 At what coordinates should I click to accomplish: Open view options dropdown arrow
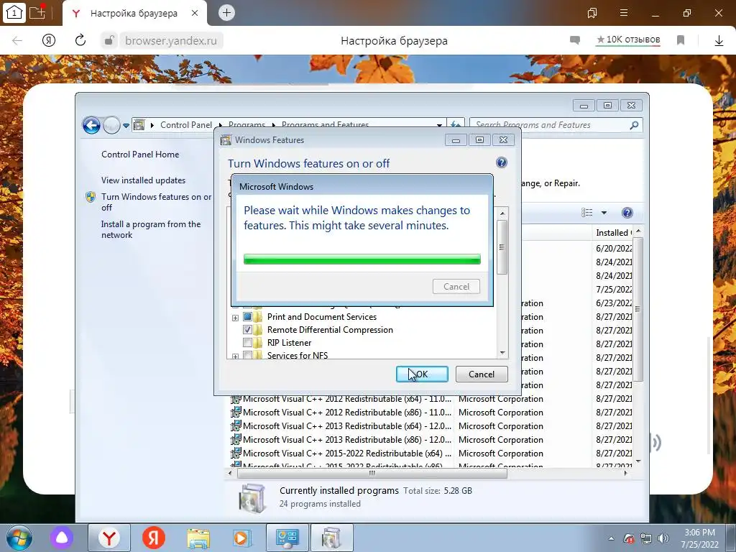coord(604,213)
